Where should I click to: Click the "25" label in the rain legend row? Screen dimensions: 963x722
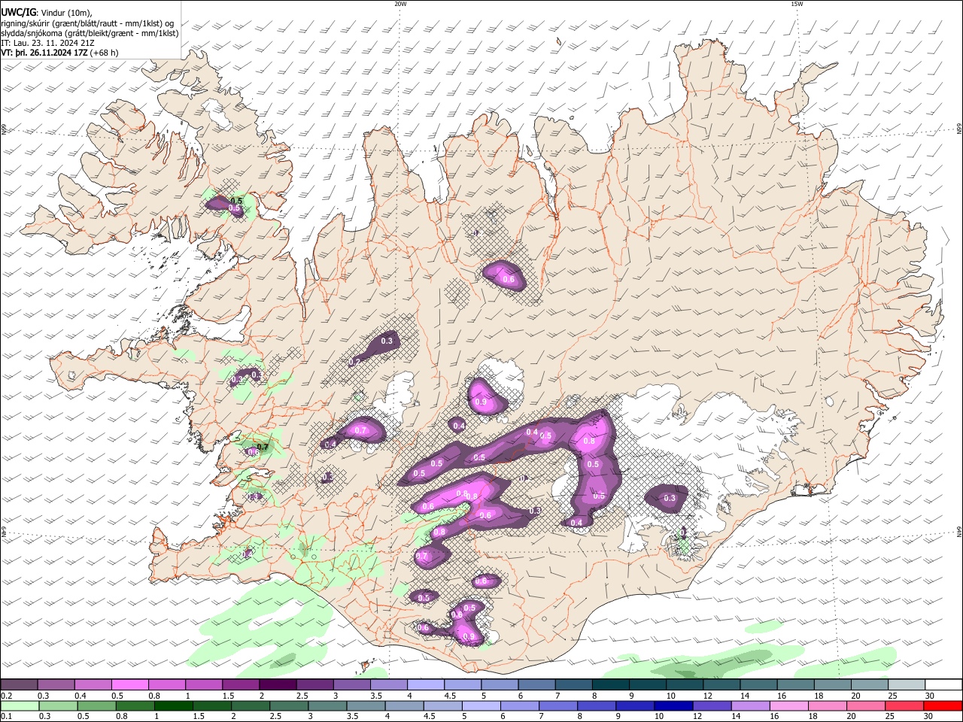(x=890, y=716)
